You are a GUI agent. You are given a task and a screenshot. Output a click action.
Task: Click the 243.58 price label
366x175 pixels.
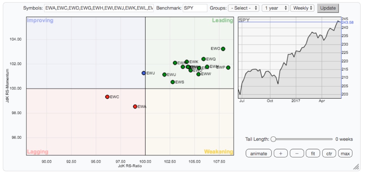coord(348,22)
